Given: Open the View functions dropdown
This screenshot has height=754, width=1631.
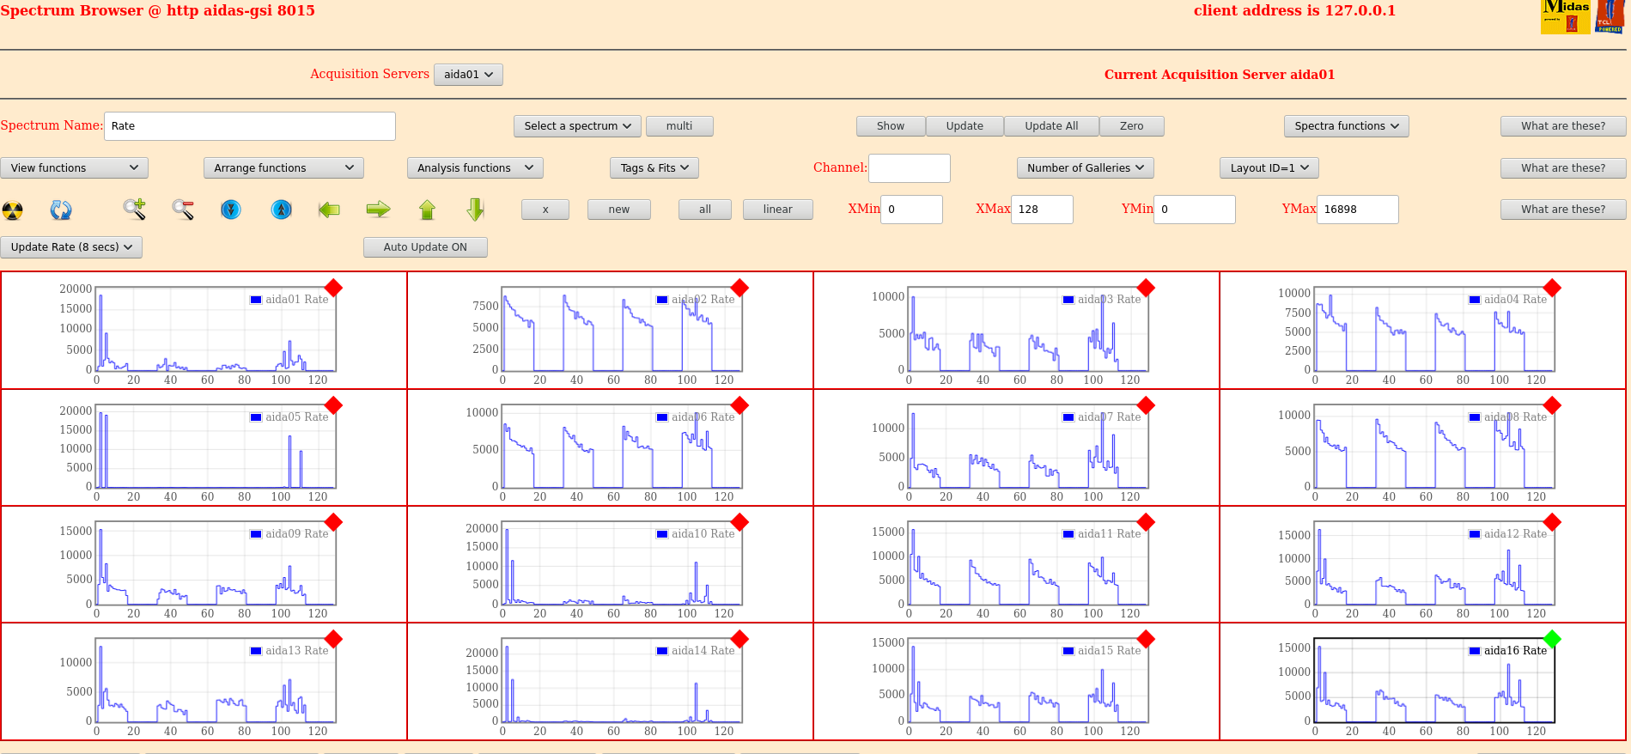Looking at the screenshot, I should pos(74,168).
